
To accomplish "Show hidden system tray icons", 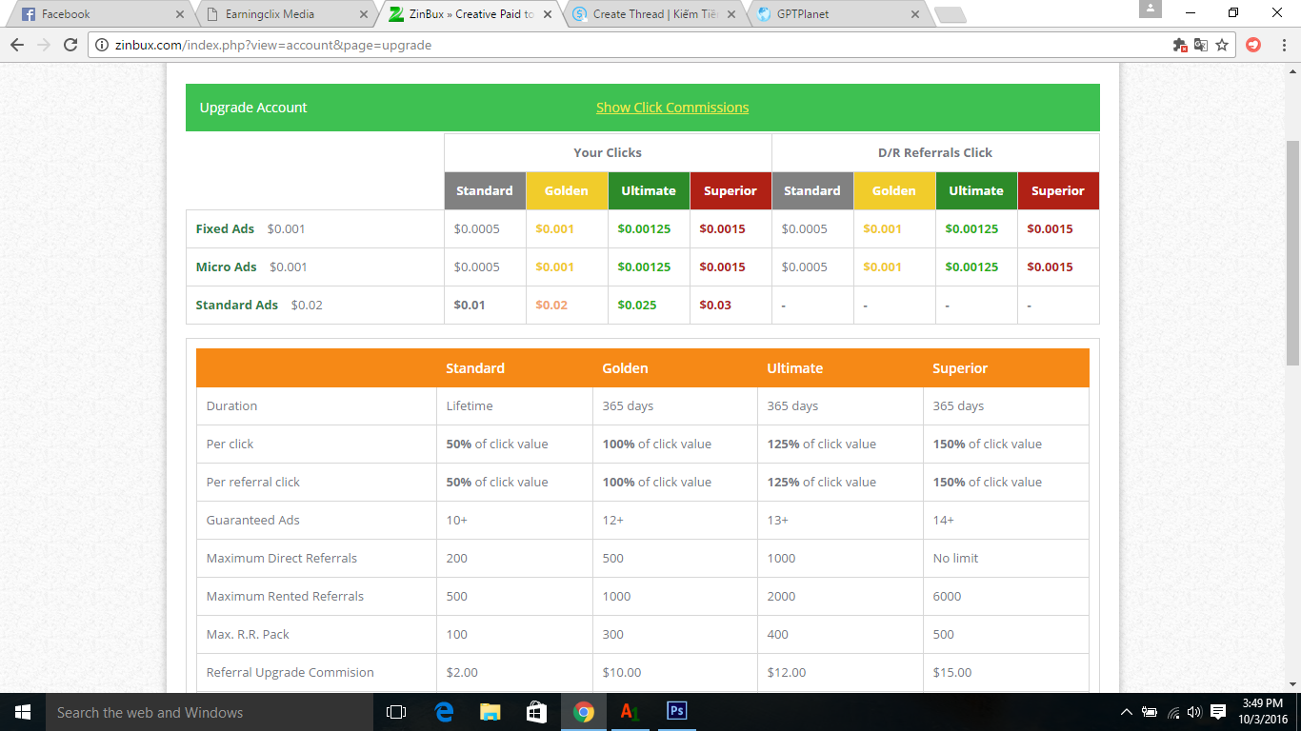I will pyautogui.click(x=1127, y=712).
